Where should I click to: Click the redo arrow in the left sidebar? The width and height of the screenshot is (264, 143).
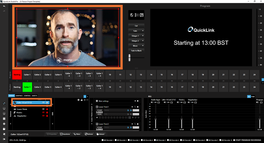click(4, 11)
